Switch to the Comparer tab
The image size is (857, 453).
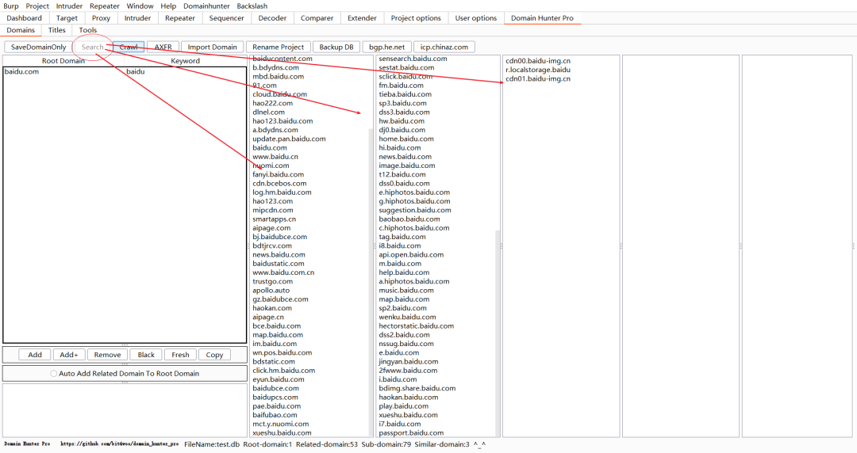coord(317,18)
